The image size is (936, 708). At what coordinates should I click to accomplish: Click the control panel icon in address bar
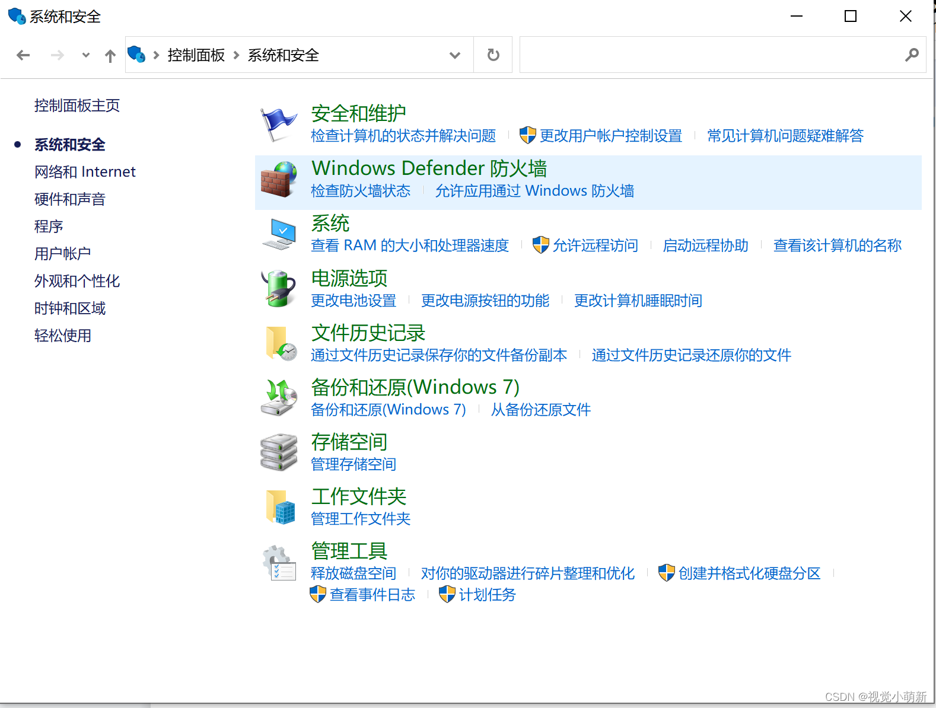click(136, 54)
